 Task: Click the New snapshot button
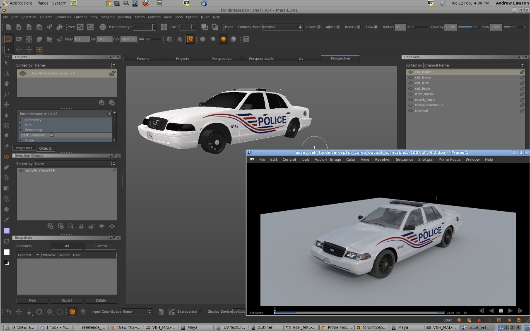point(32,300)
